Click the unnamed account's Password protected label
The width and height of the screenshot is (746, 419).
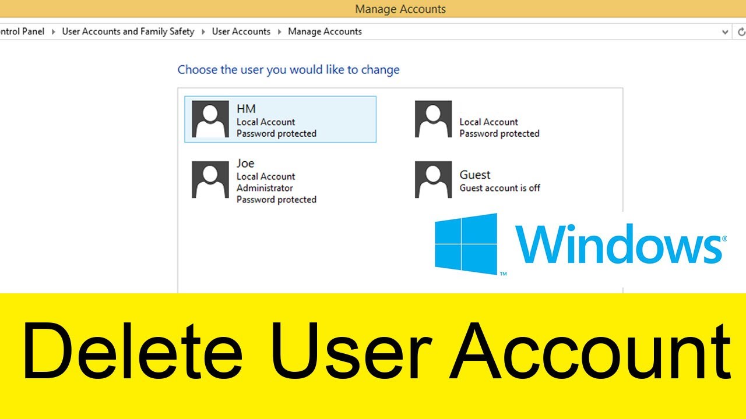499,134
